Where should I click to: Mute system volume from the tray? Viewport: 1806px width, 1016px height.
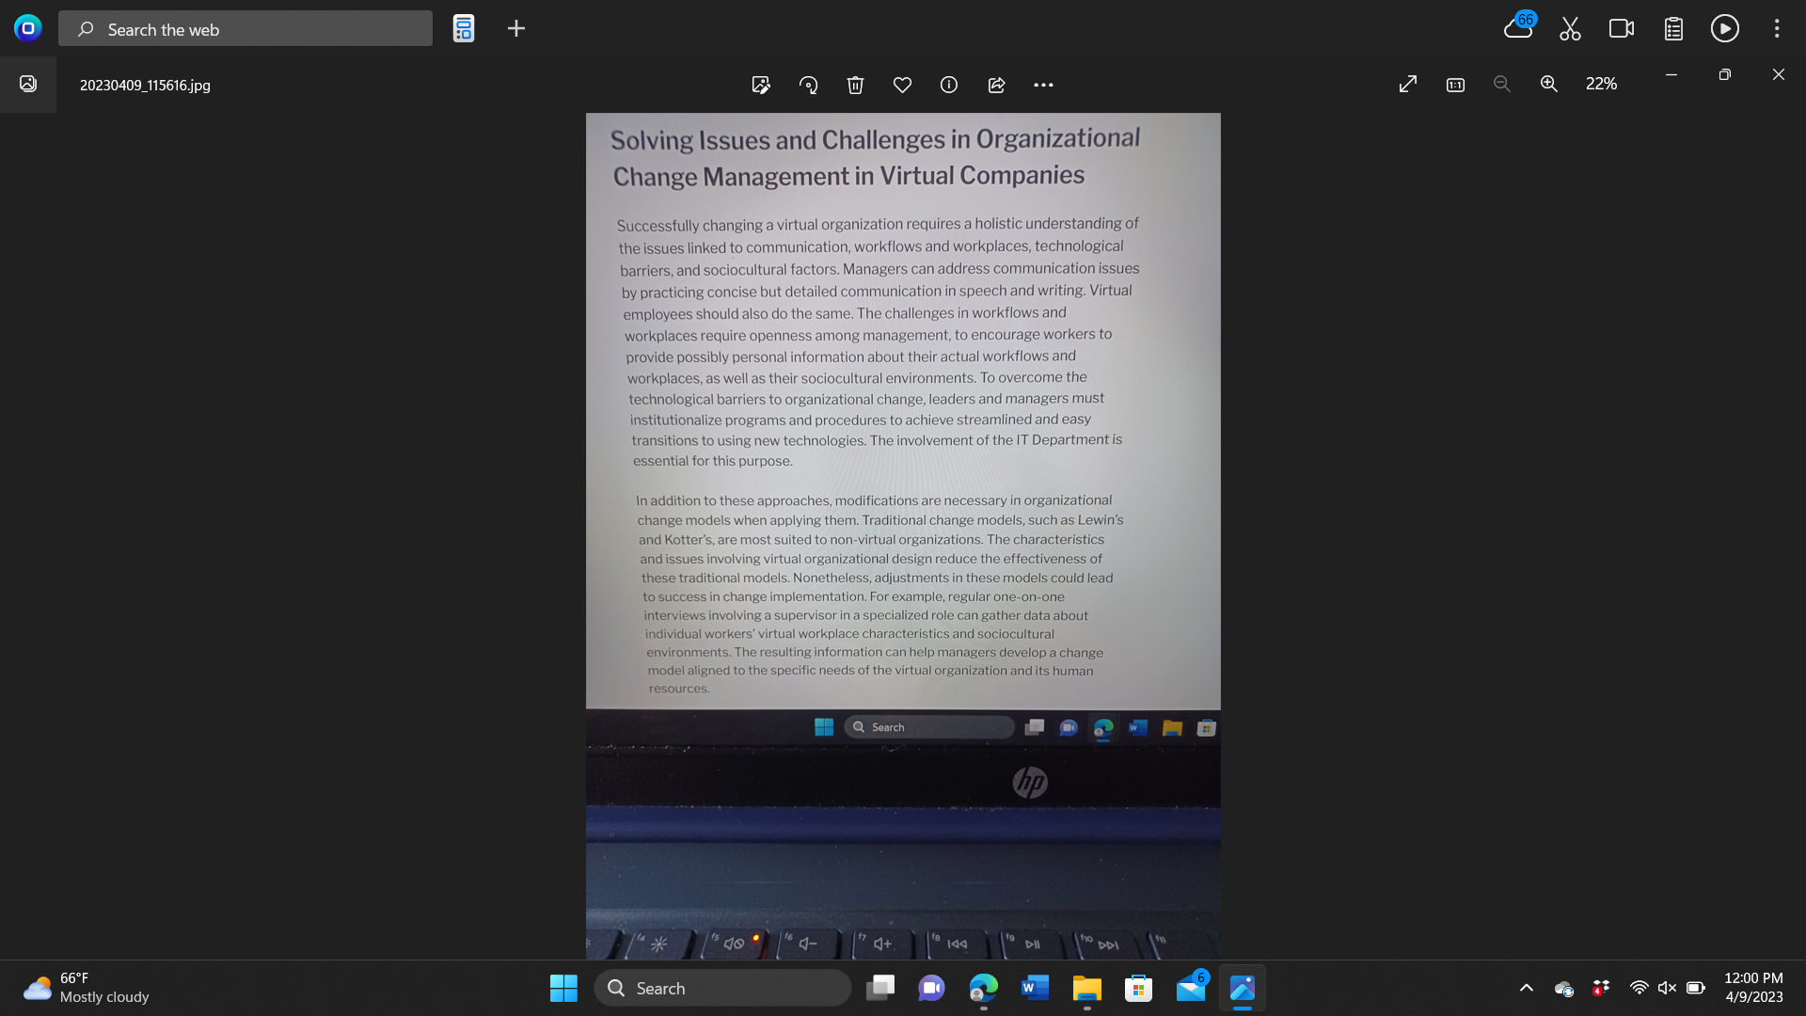click(1668, 988)
